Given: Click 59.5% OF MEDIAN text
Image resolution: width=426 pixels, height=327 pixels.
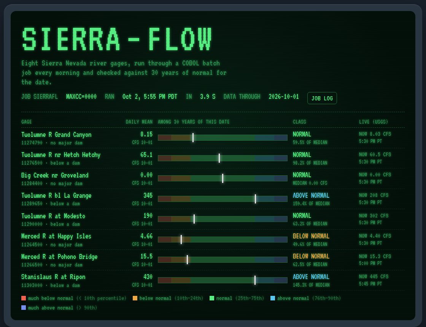Looking at the screenshot, I should coord(310,142).
